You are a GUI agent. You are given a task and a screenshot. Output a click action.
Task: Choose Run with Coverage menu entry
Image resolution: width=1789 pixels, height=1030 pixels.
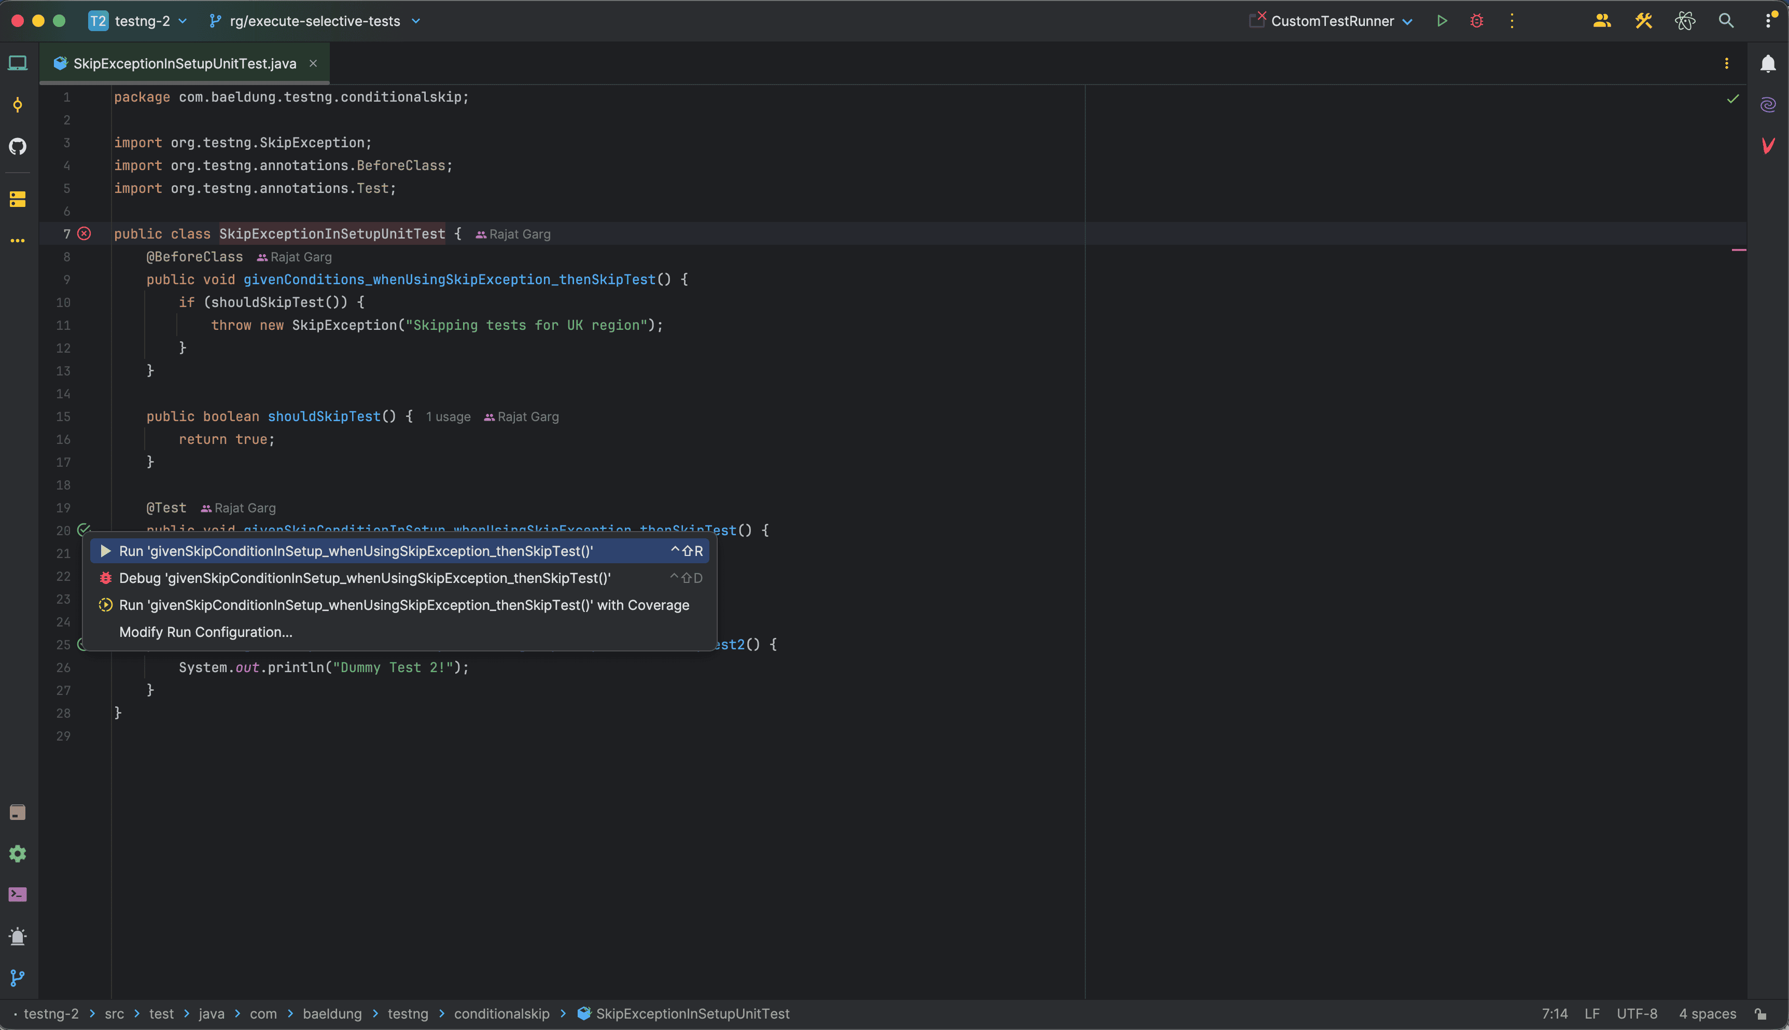404,605
